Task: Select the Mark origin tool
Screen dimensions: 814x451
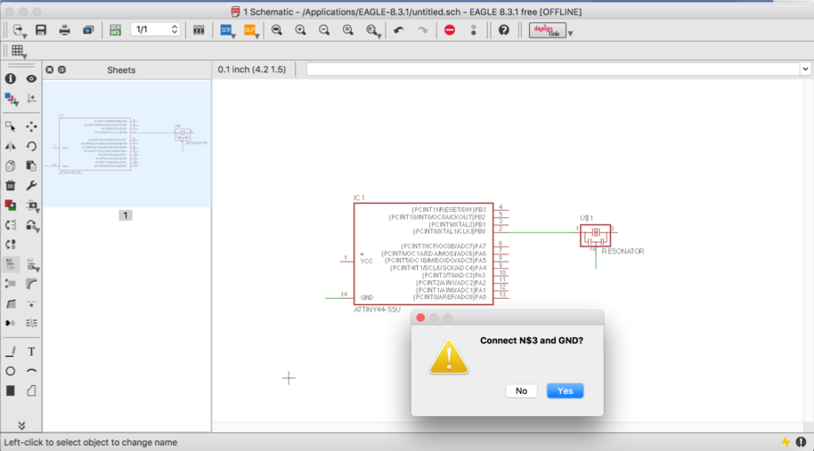Action: coord(31,99)
